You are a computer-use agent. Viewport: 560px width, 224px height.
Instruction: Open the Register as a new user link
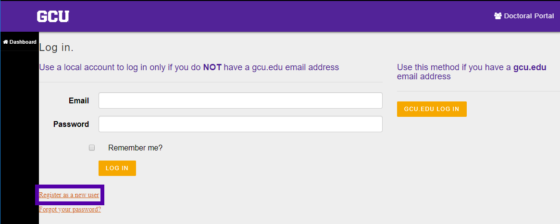69,195
